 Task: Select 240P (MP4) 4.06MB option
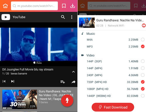[143, 75]
